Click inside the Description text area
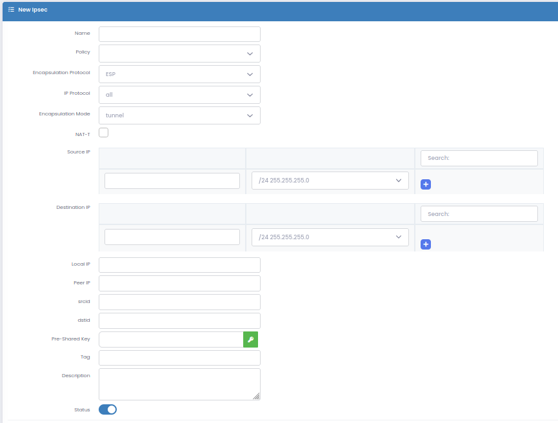 click(179, 384)
